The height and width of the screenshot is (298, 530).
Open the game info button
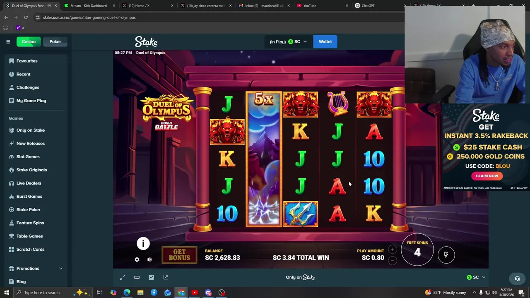point(143,243)
